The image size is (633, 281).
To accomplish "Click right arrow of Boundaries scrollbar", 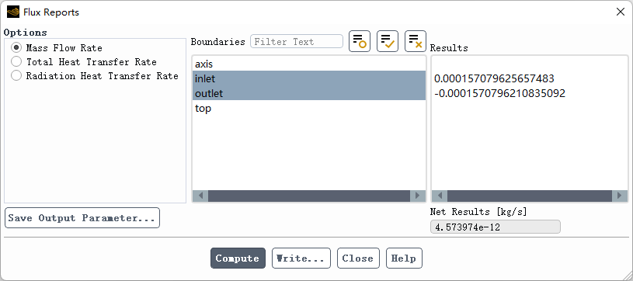I will [417, 196].
